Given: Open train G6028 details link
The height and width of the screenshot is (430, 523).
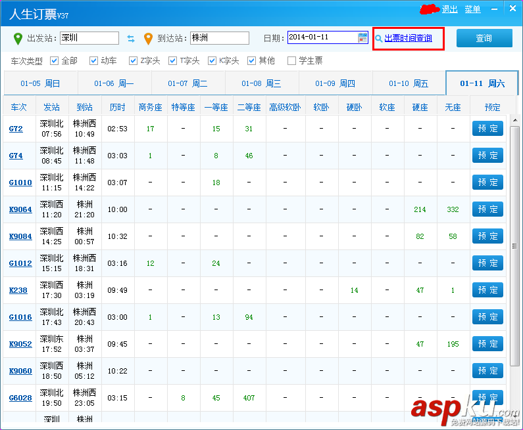Looking at the screenshot, I should (20, 398).
